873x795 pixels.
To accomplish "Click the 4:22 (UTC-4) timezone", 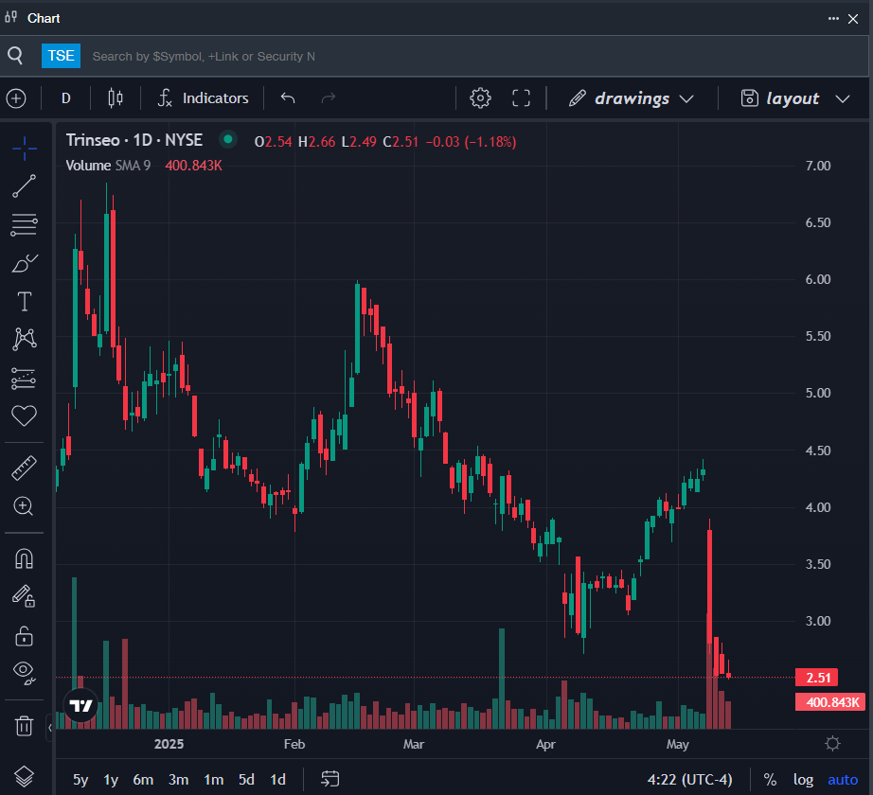I will tap(689, 780).
